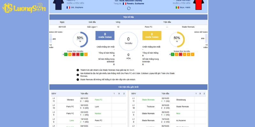Click the 'Ngày' column header
The image size is (255, 127).
click(62, 22)
